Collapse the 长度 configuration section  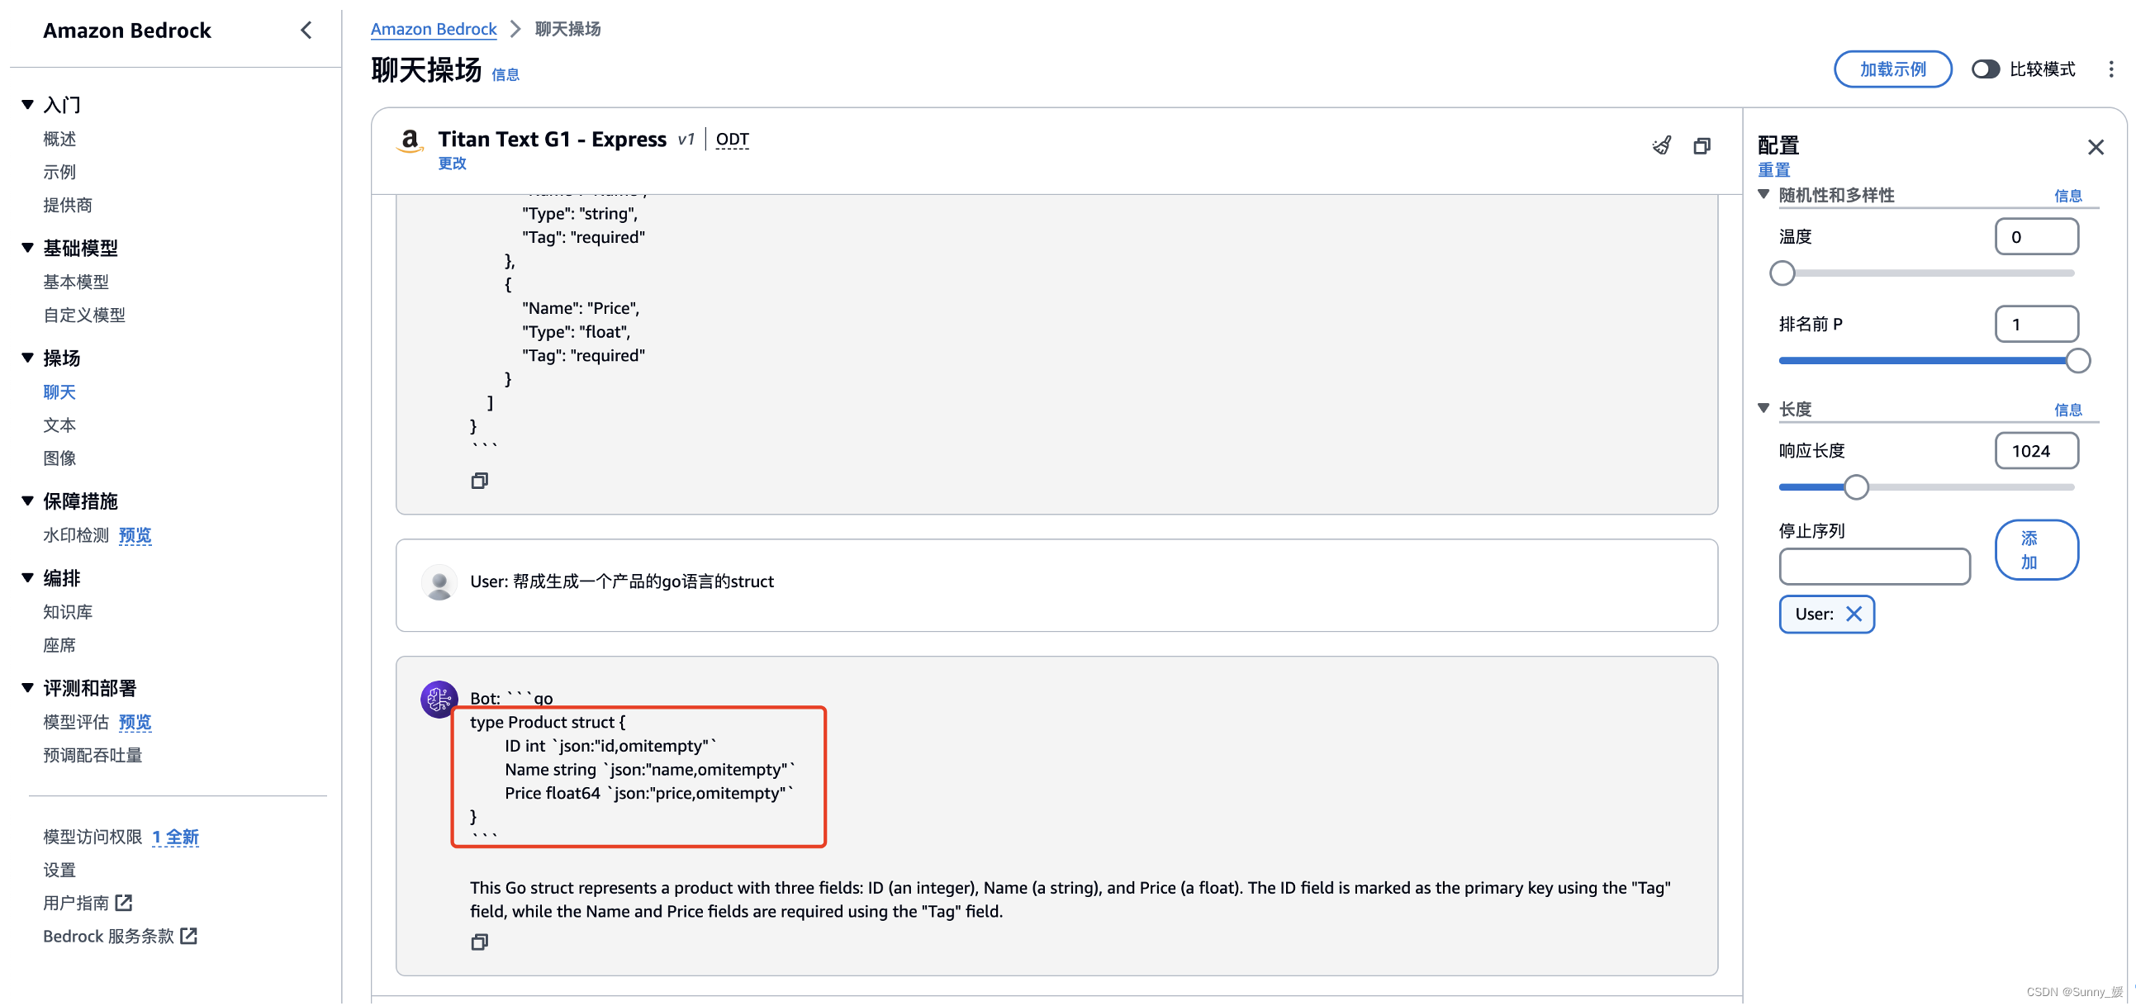tap(1763, 408)
